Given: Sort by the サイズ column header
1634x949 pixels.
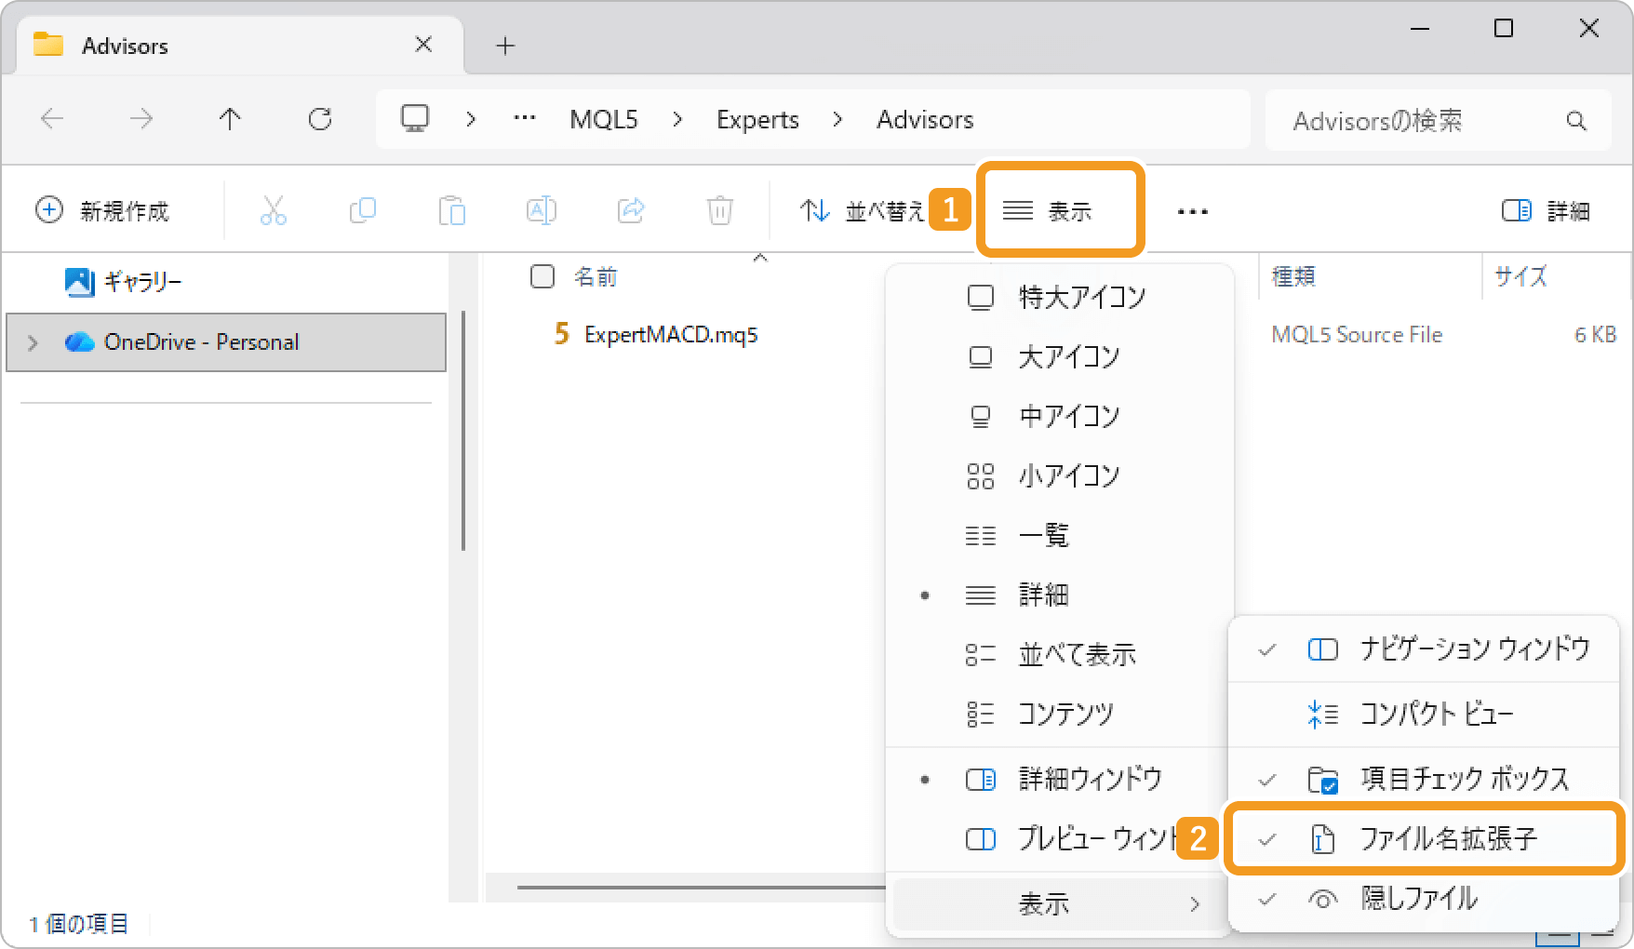Looking at the screenshot, I should click(x=1520, y=276).
